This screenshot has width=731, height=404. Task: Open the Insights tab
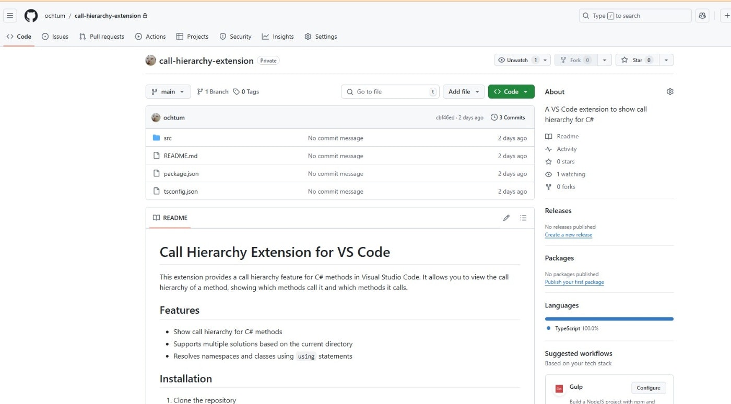coord(278,37)
